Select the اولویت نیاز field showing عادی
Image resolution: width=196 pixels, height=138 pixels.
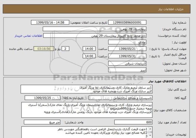coord(127,42)
